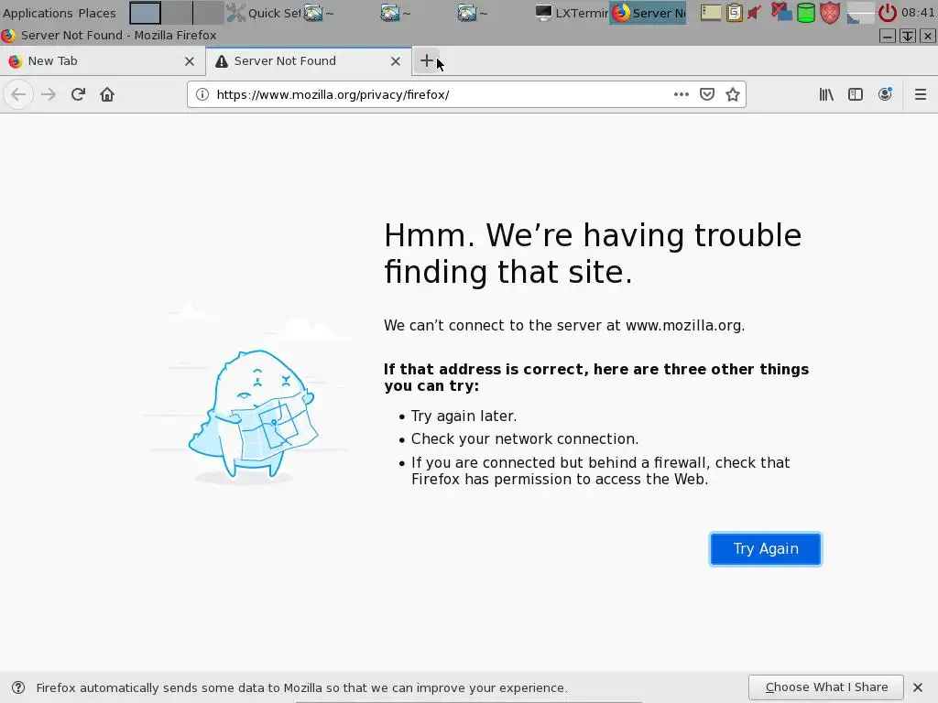Minimize the Firefox window
Image resolution: width=938 pixels, height=703 pixels.
pyautogui.click(x=888, y=36)
